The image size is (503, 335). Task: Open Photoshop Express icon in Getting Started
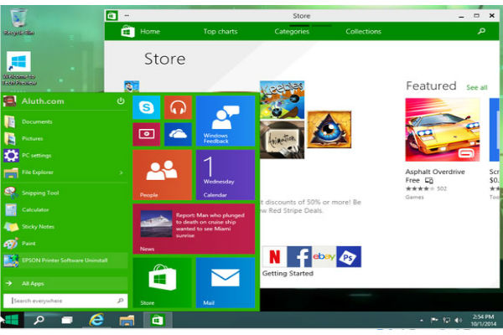349,256
